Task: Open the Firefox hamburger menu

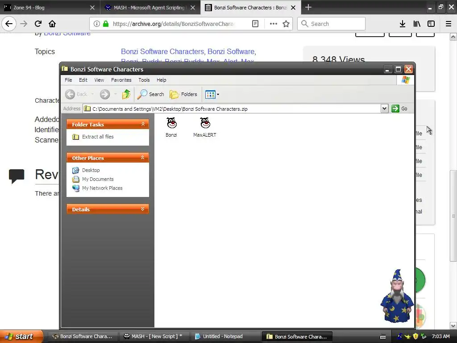Action: click(449, 24)
